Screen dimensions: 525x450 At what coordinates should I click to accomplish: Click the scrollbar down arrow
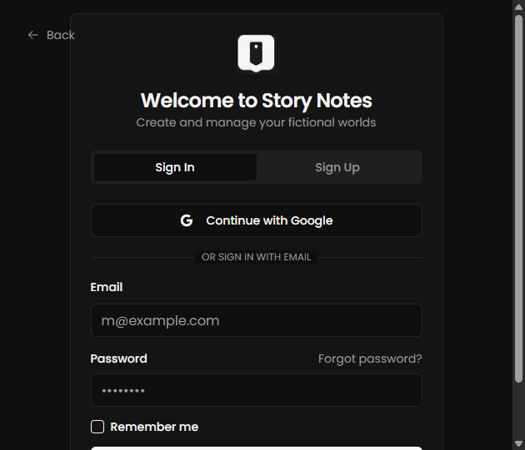coord(518,443)
